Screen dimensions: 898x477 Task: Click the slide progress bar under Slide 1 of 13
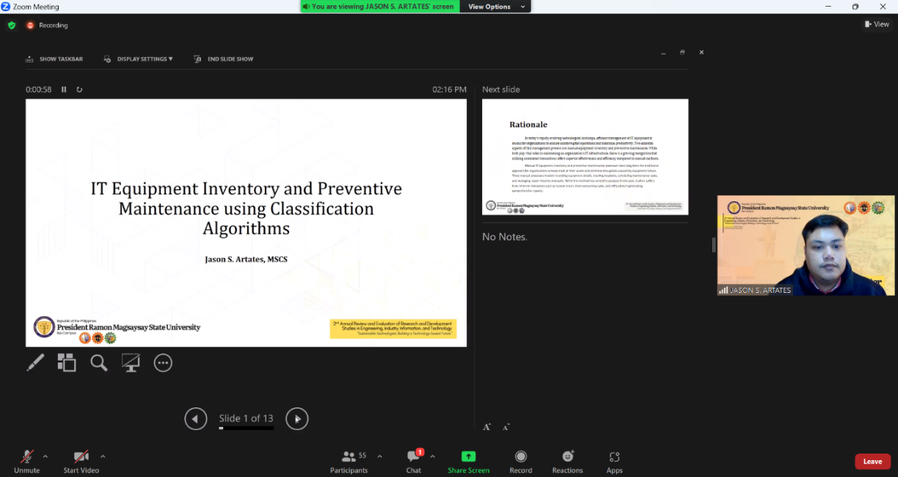(246, 428)
